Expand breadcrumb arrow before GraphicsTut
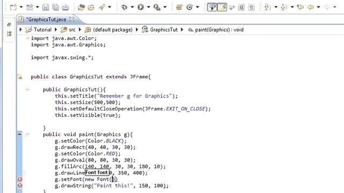Image resolution: width=344 pixels, height=193 pixels. pyautogui.click(x=137, y=29)
